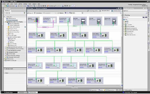Image resolution: width=150 pixels, height=94 pixels.
Task: Switch to the Topology view tab
Action: (92, 11)
